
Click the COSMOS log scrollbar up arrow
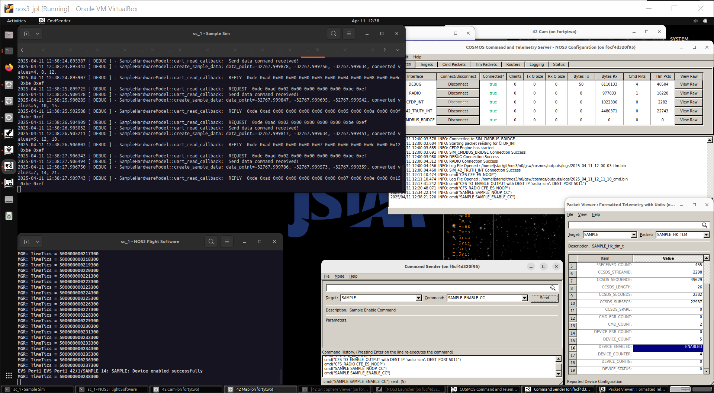point(710,140)
